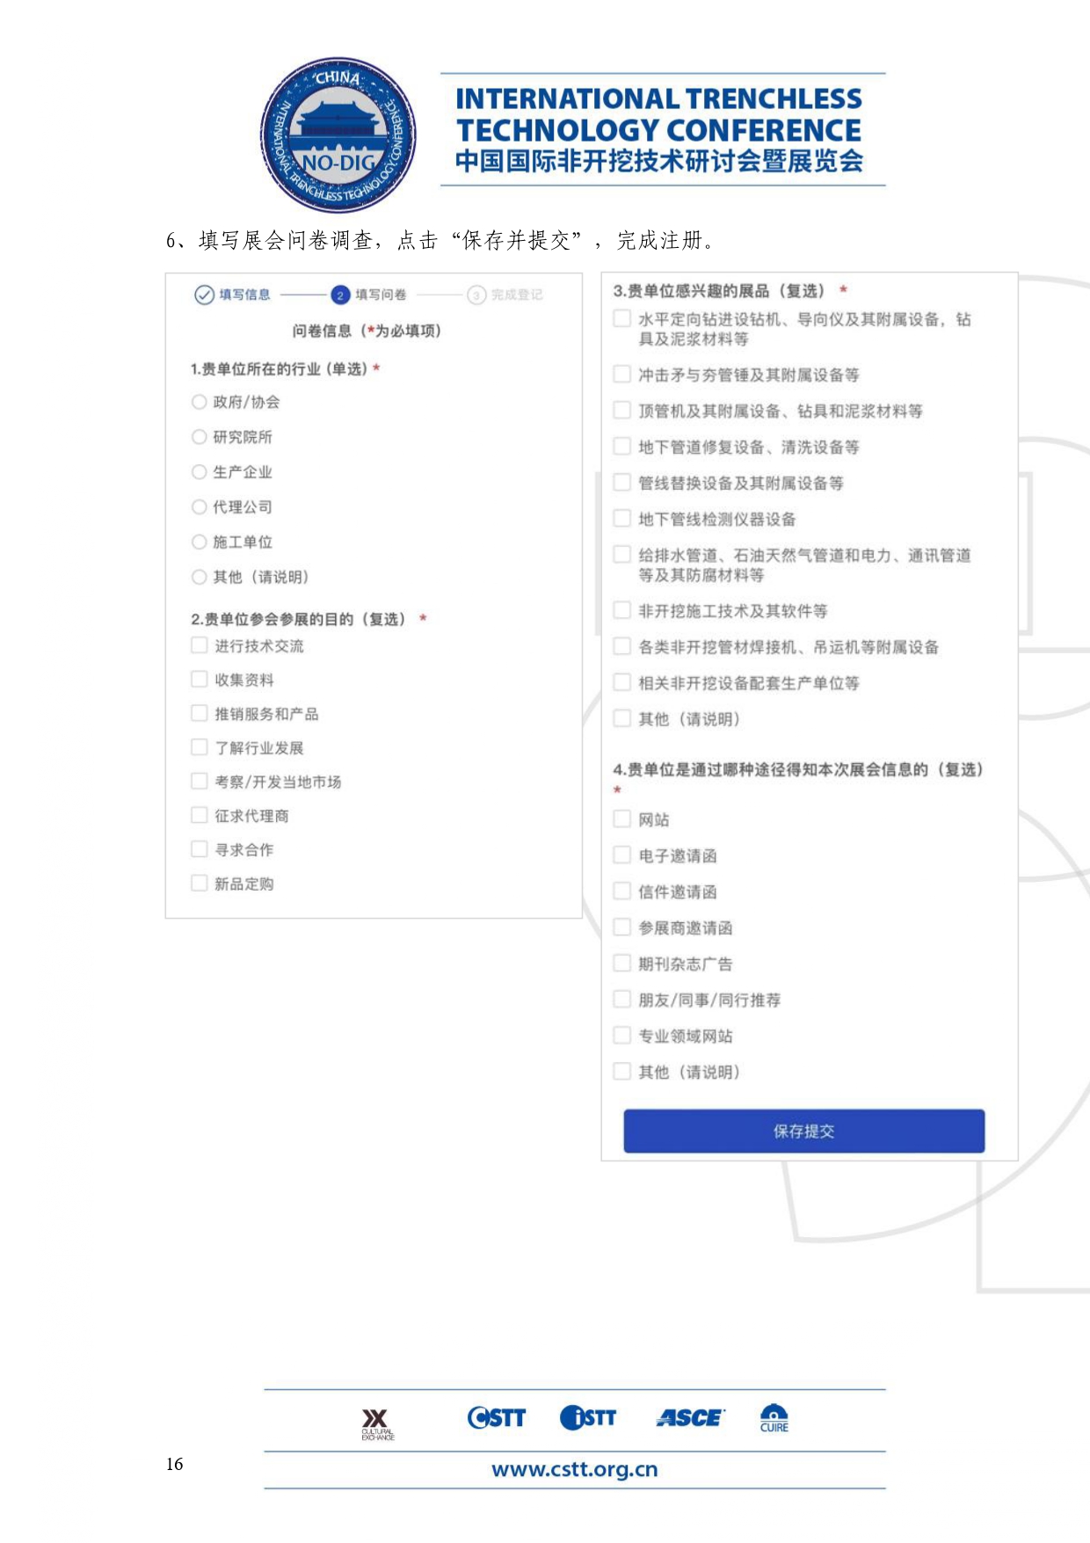This screenshot has height=1543, width=1090.
Task: Select the 生产企业 radio option
Action: (x=200, y=472)
